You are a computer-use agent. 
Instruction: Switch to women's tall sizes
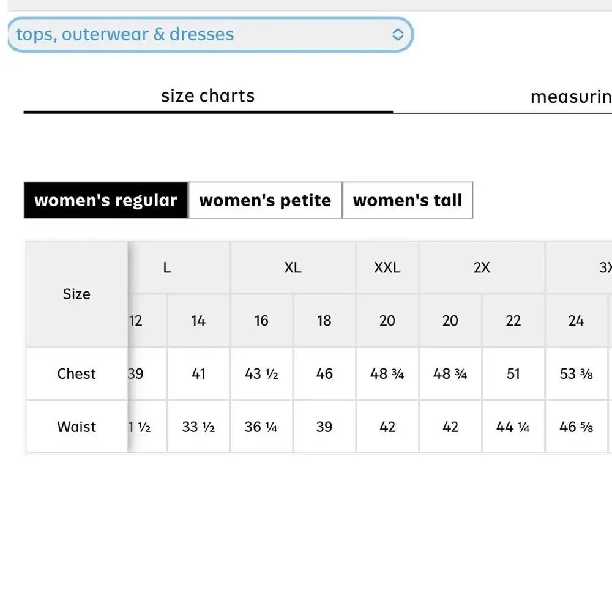(408, 200)
